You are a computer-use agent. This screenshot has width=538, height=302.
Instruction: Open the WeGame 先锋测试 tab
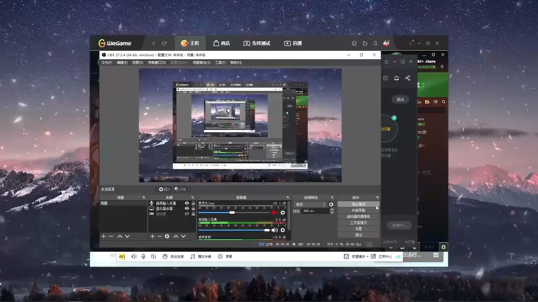click(x=257, y=43)
